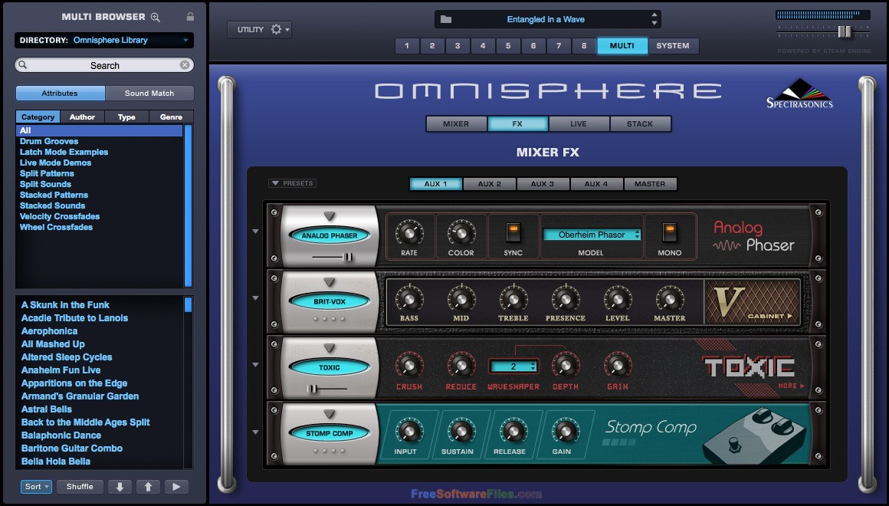This screenshot has width=889, height=506.
Task: Select part 1 button
Action: pyautogui.click(x=407, y=46)
